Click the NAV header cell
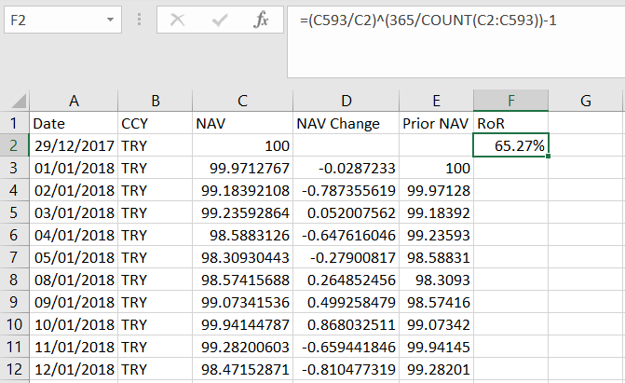625x383 pixels. click(x=242, y=123)
